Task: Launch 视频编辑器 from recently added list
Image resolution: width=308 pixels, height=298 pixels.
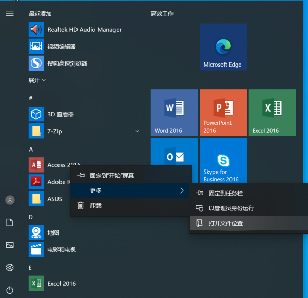Action: 61,47
